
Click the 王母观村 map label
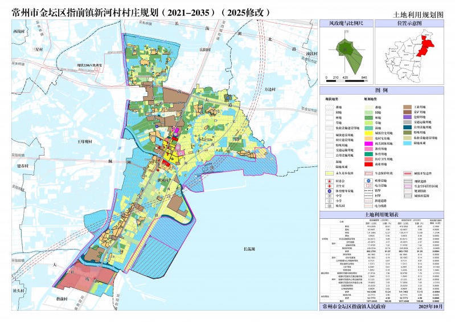(85, 141)
